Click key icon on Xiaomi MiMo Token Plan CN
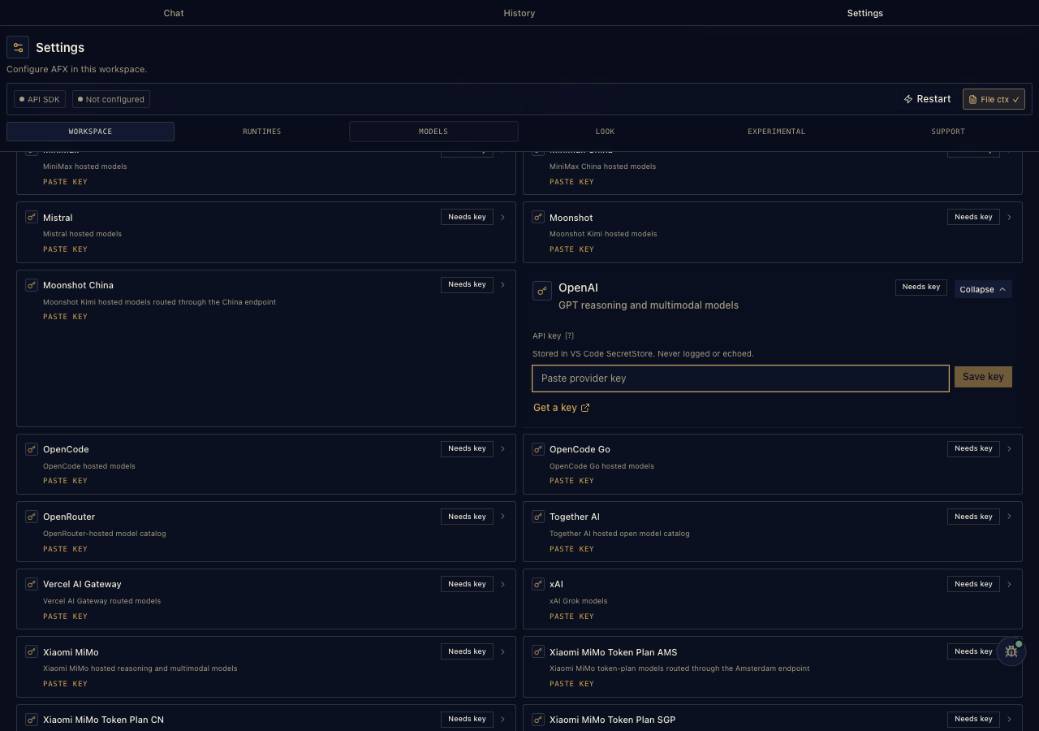The width and height of the screenshot is (1039, 731). (x=32, y=720)
